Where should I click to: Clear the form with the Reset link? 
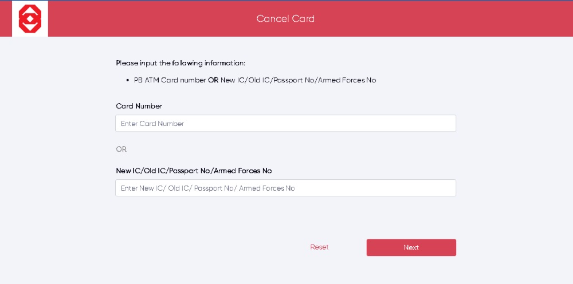319,247
